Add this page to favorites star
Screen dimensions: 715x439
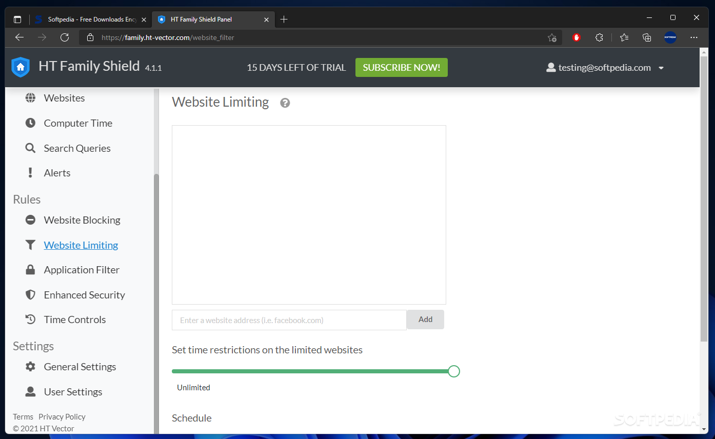click(552, 37)
